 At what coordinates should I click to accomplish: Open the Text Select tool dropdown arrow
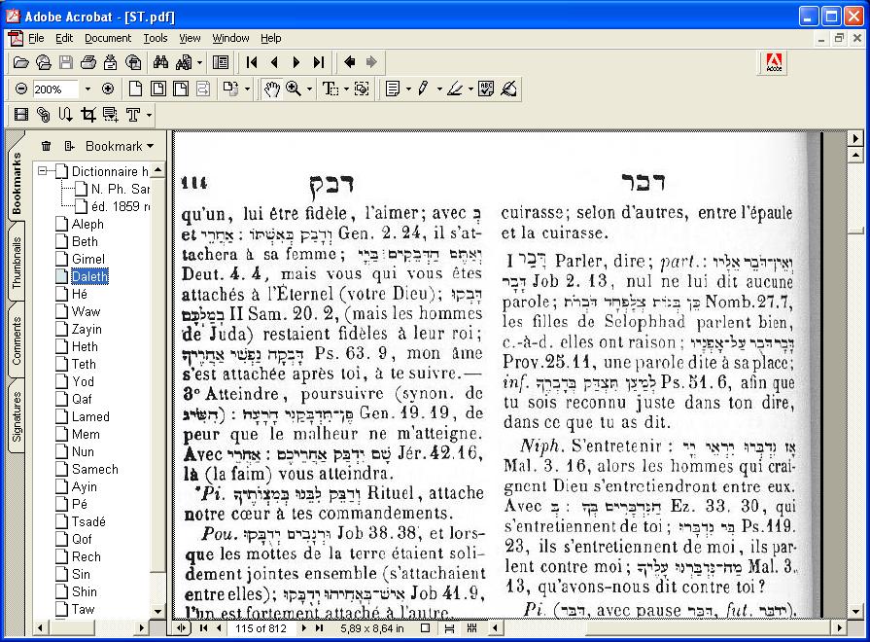(x=346, y=89)
